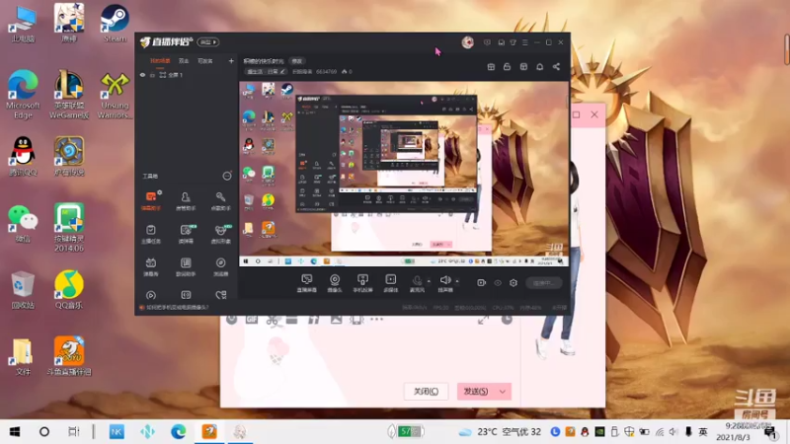Mute the microphone
The width and height of the screenshot is (790, 444).
point(417,283)
